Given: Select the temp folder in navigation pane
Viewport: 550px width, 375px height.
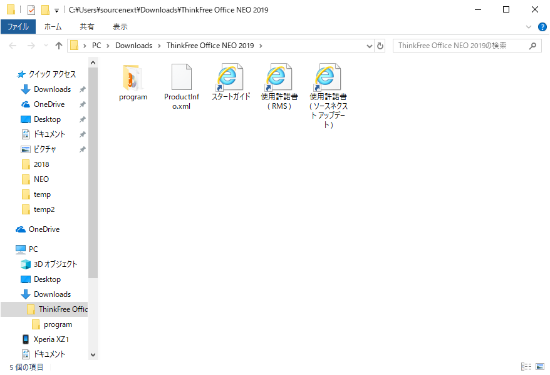Looking at the screenshot, I should [42, 194].
